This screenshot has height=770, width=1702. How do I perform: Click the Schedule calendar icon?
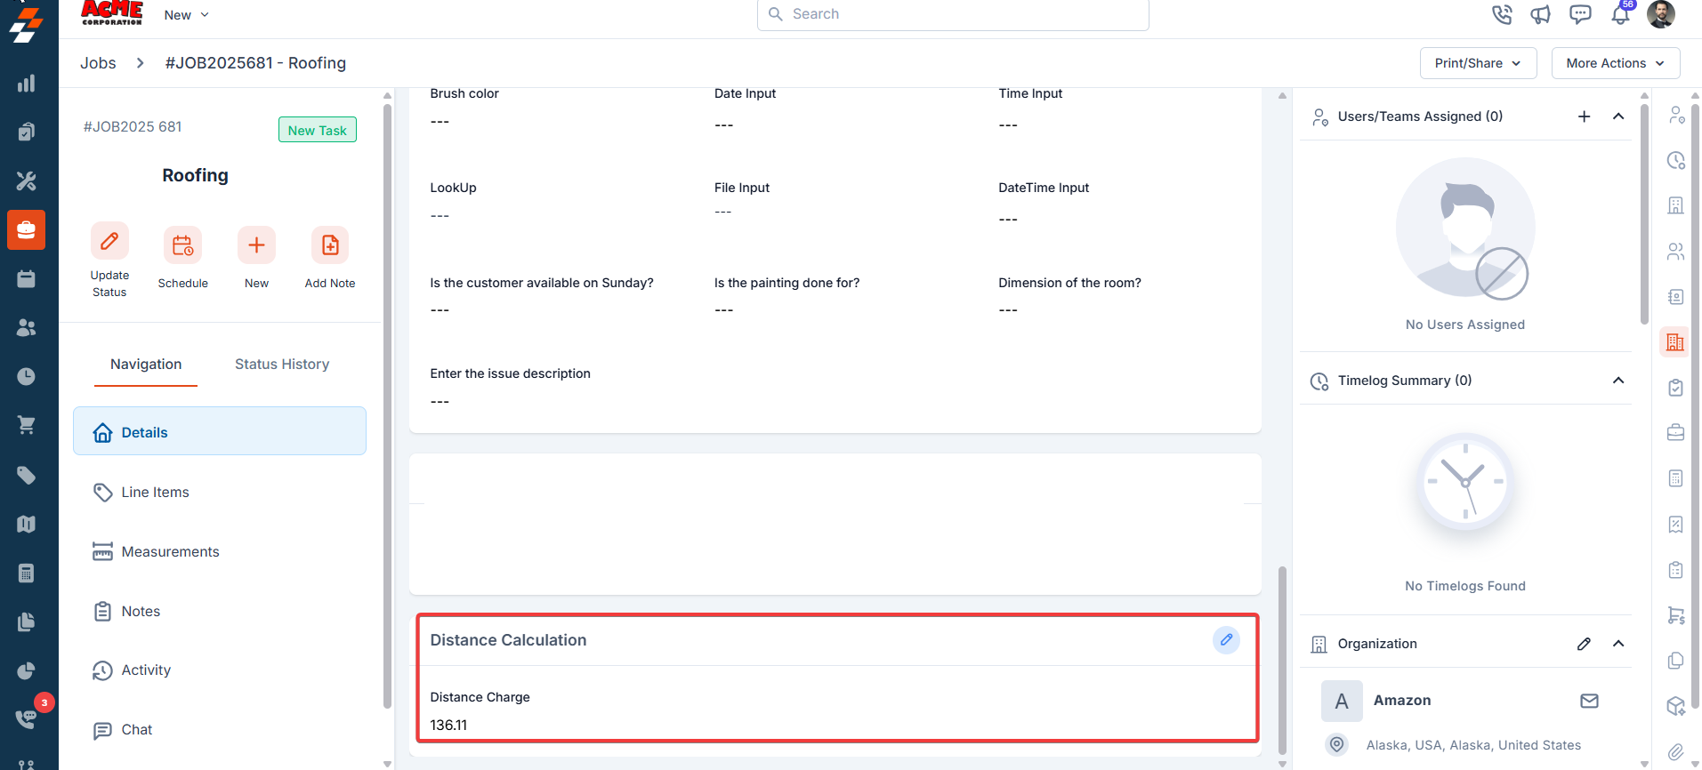coord(182,245)
